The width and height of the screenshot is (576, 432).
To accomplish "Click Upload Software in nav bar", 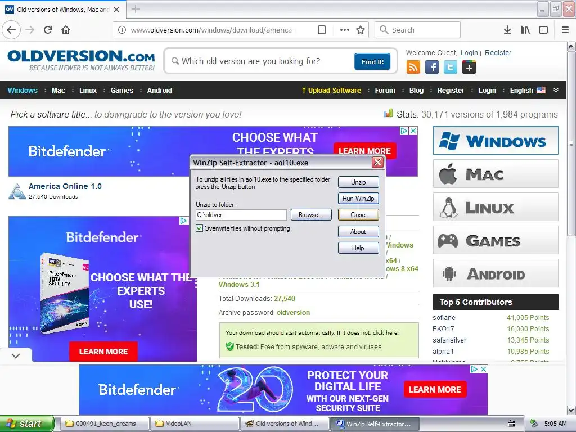I will [x=331, y=91].
